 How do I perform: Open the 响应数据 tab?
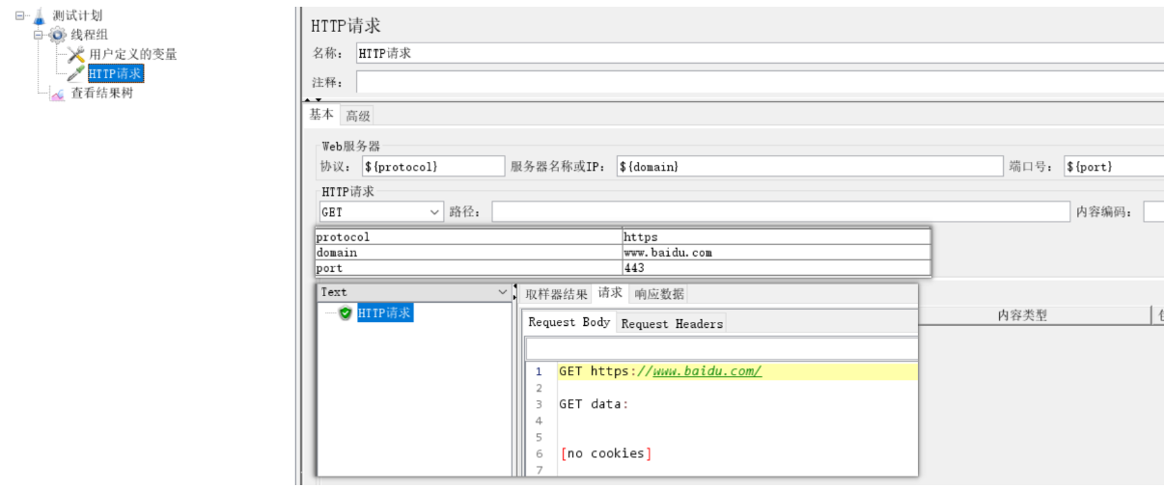pos(659,294)
